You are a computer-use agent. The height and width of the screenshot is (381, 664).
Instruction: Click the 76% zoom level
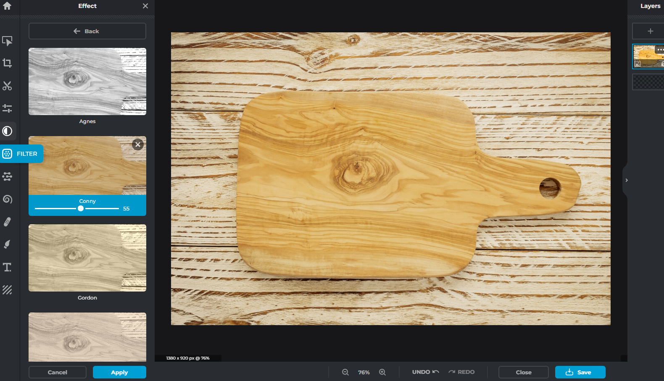(364, 372)
